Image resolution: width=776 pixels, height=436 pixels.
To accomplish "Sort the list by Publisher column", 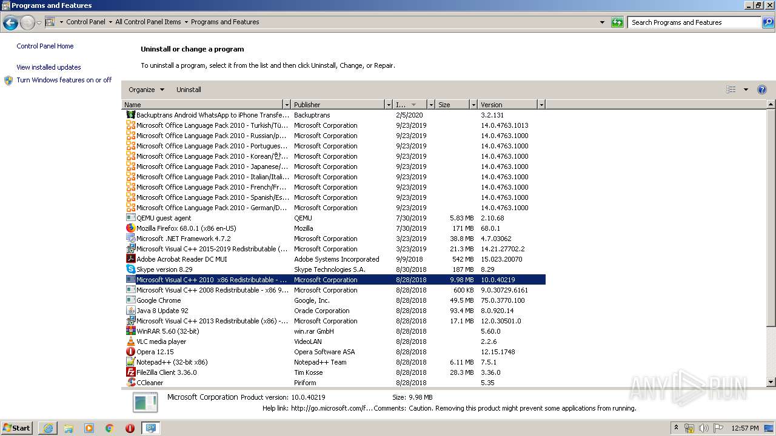I will point(338,105).
